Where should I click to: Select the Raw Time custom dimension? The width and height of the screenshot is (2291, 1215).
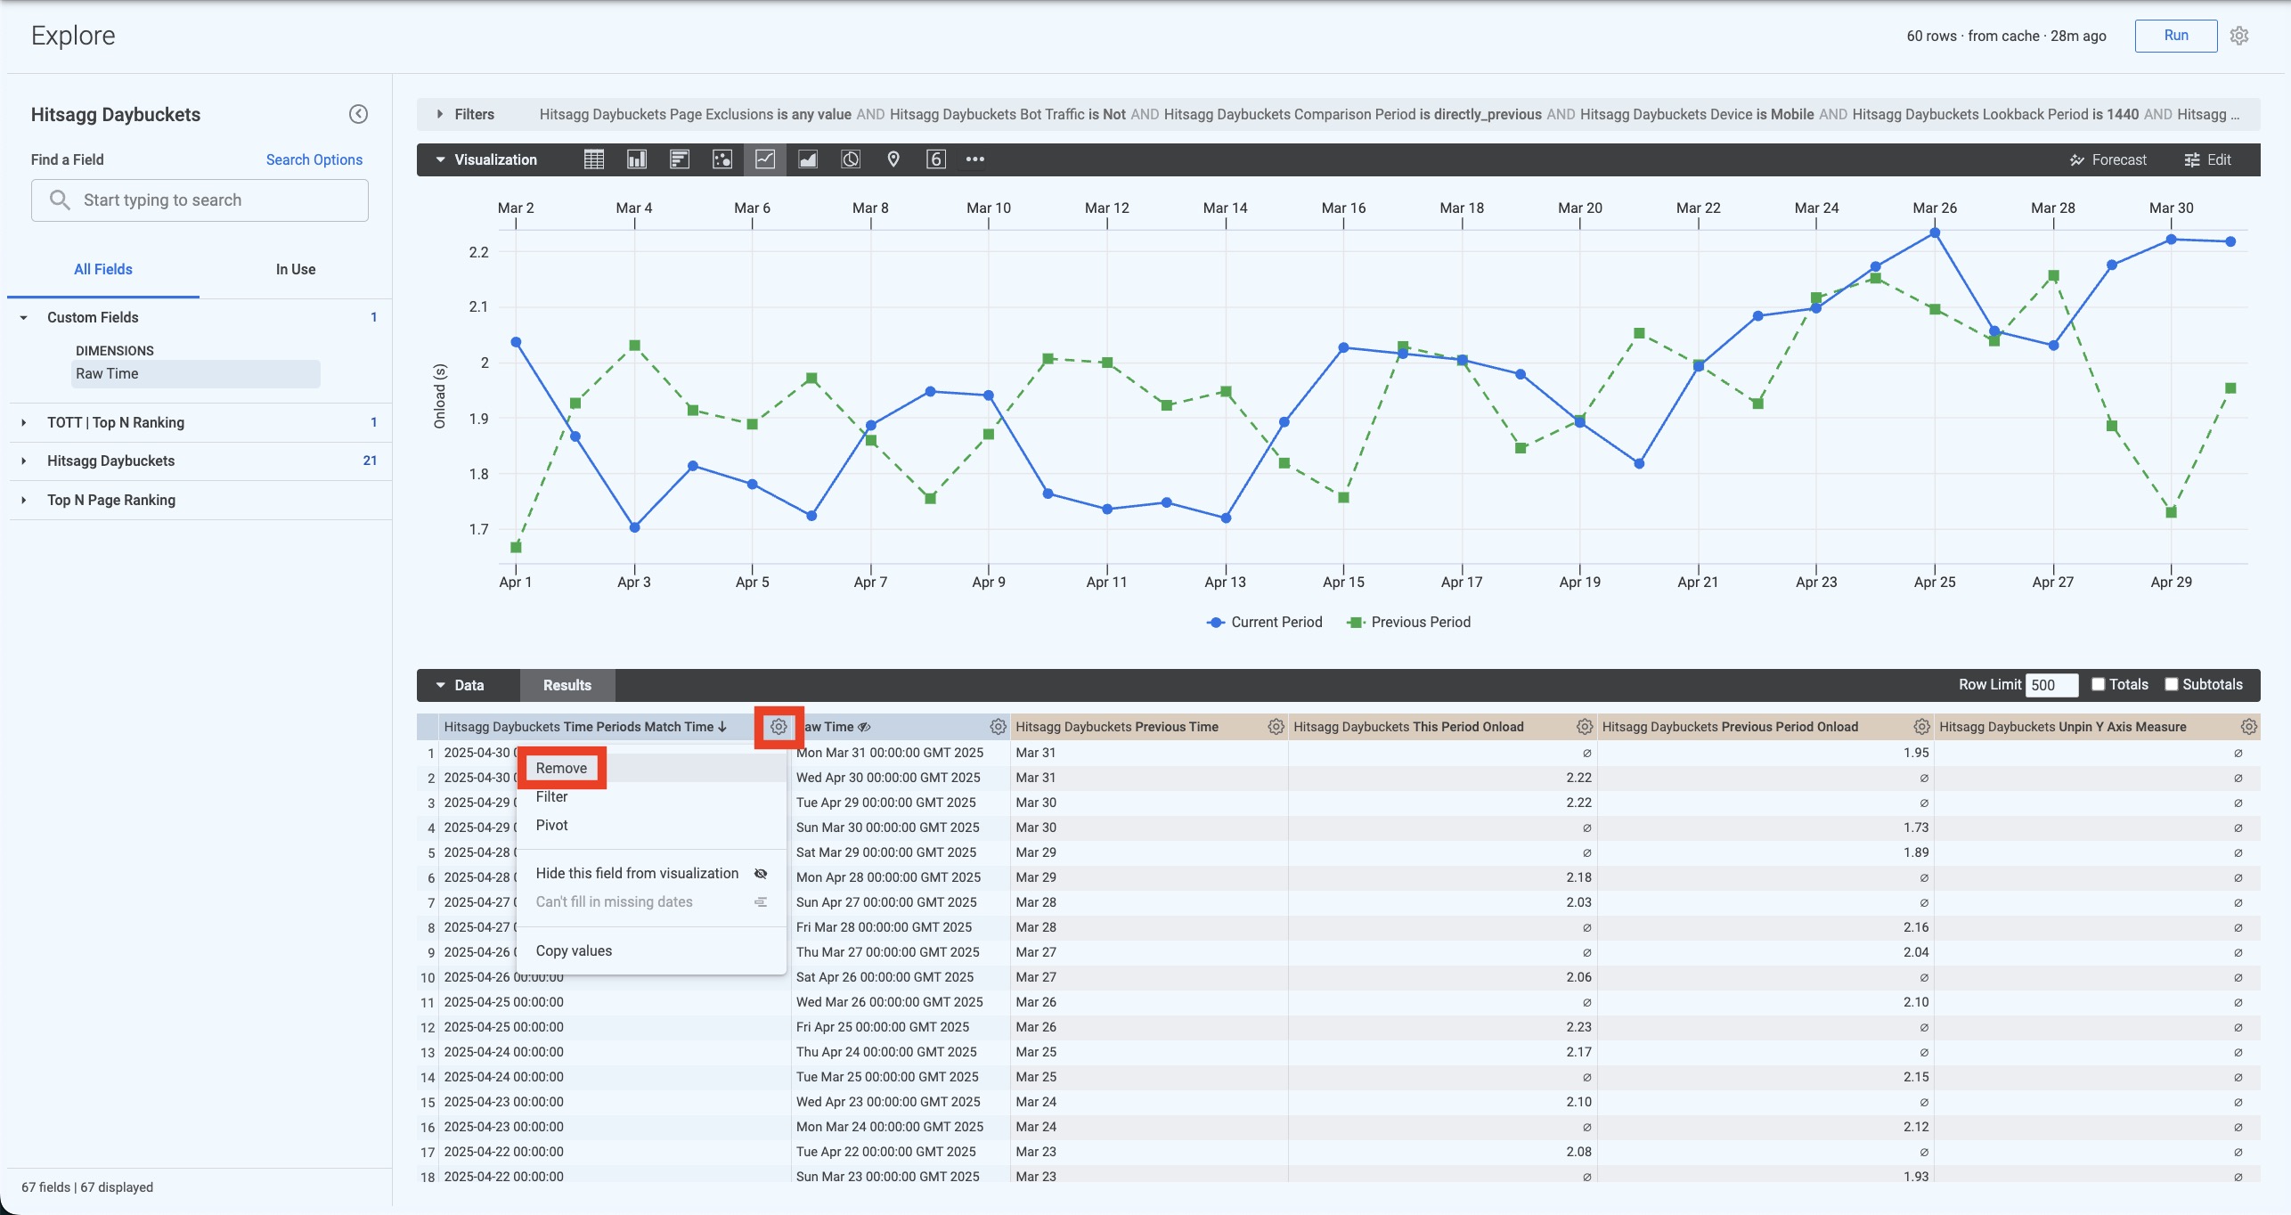point(195,374)
